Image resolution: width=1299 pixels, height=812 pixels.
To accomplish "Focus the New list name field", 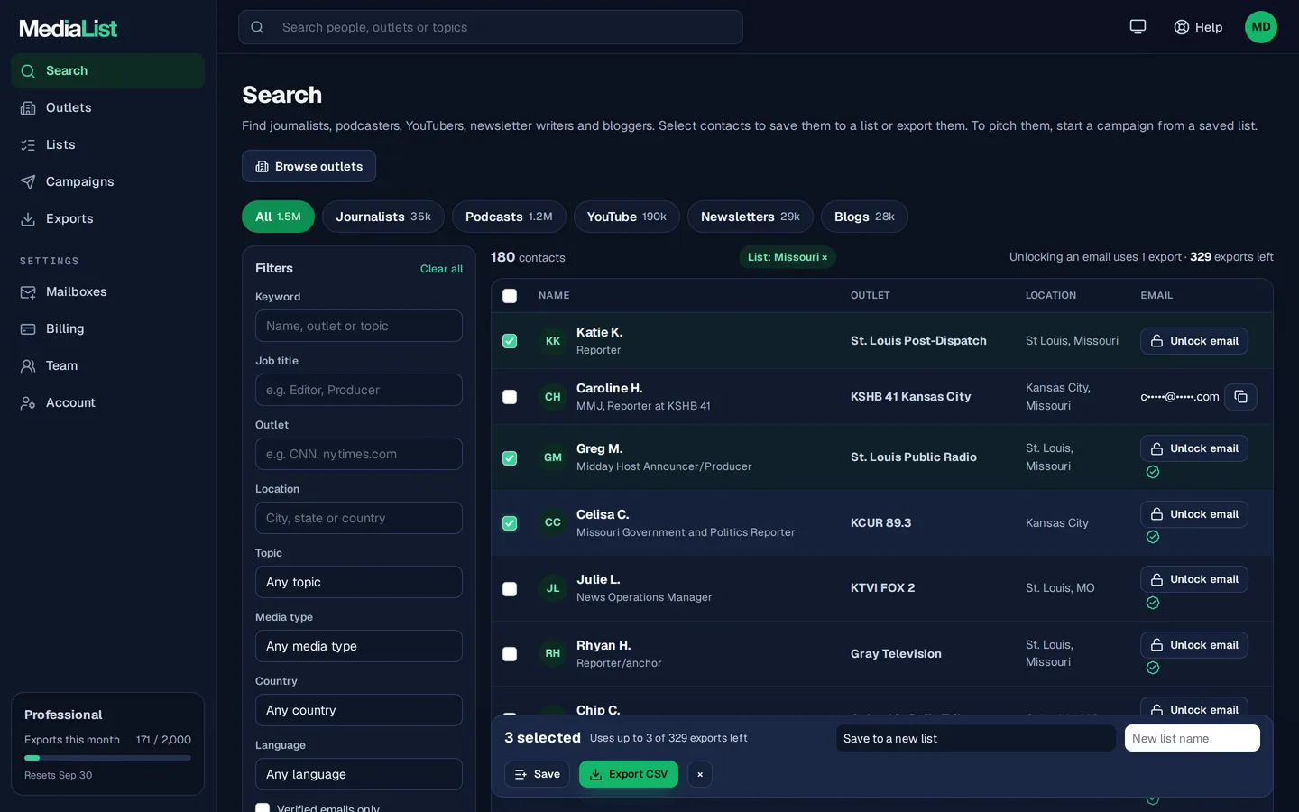I will click(x=1193, y=738).
